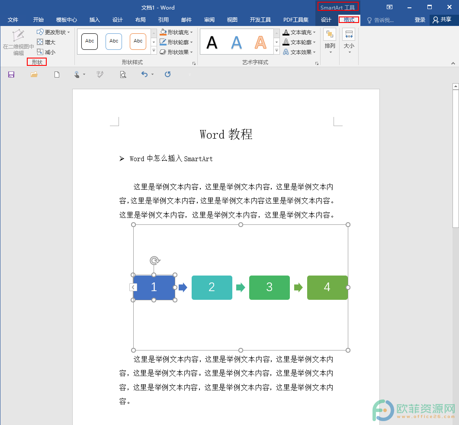This screenshot has width=459, height=425.
Task: Click 减小 to shrink shape
Action: click(46, 52)
